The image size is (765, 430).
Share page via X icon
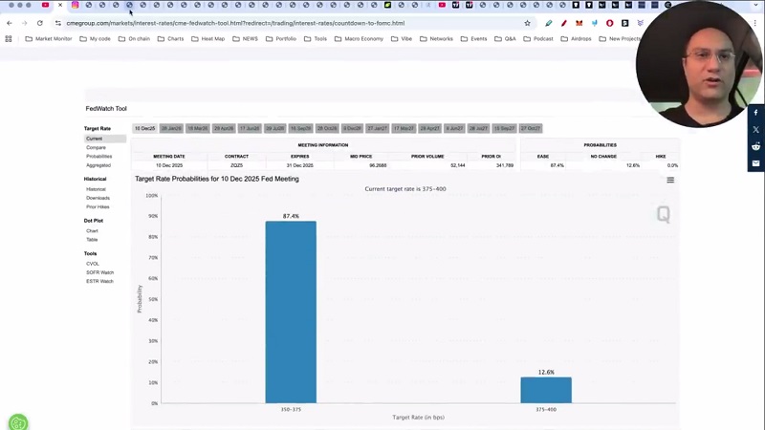[x=755, y=130]
